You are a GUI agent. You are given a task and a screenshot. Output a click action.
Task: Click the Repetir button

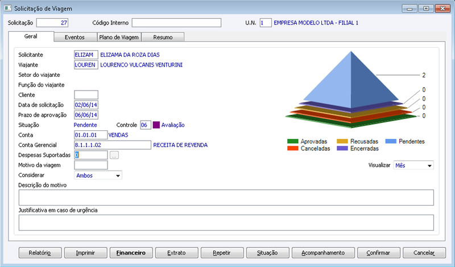pyautogui.click(x=222, y=253)
